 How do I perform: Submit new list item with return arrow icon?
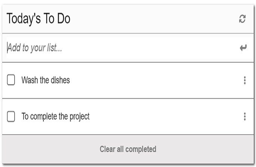pyautogui.click(x=243, y=48)
